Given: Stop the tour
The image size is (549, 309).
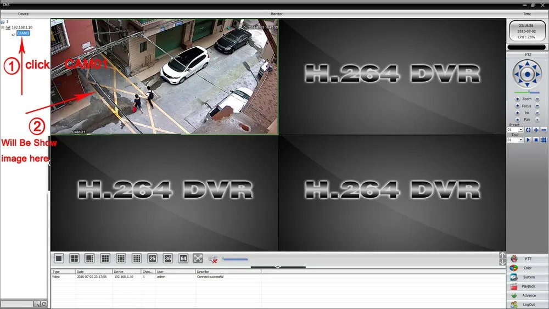Looking at the screenshot, I should click(x=536, y=140).
